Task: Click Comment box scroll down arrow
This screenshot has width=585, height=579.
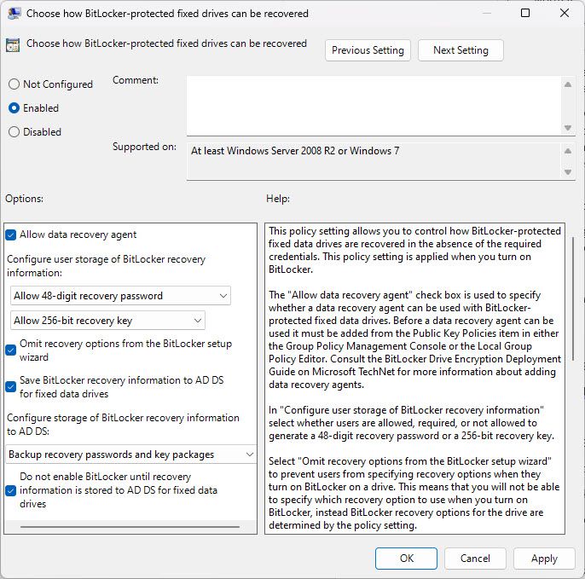Action: coord(568,128)
